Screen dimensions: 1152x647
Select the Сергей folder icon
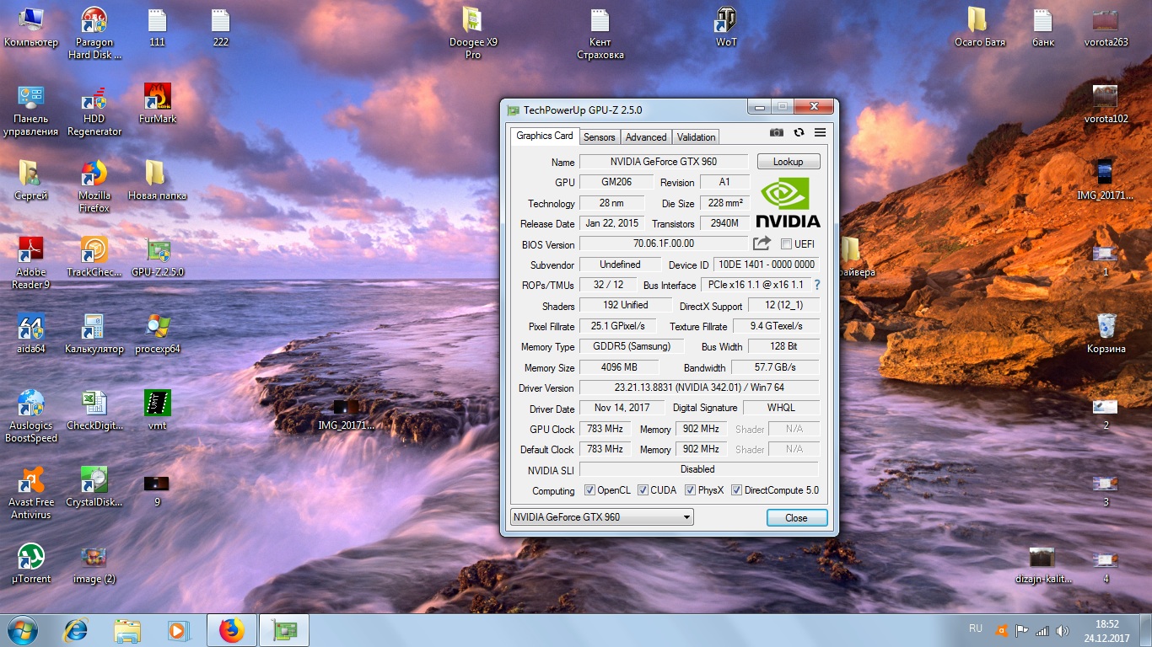coord(31,180)
